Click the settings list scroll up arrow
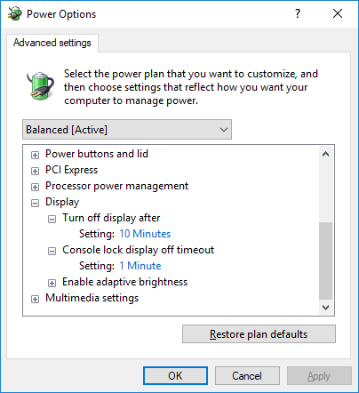 point(326,154)
